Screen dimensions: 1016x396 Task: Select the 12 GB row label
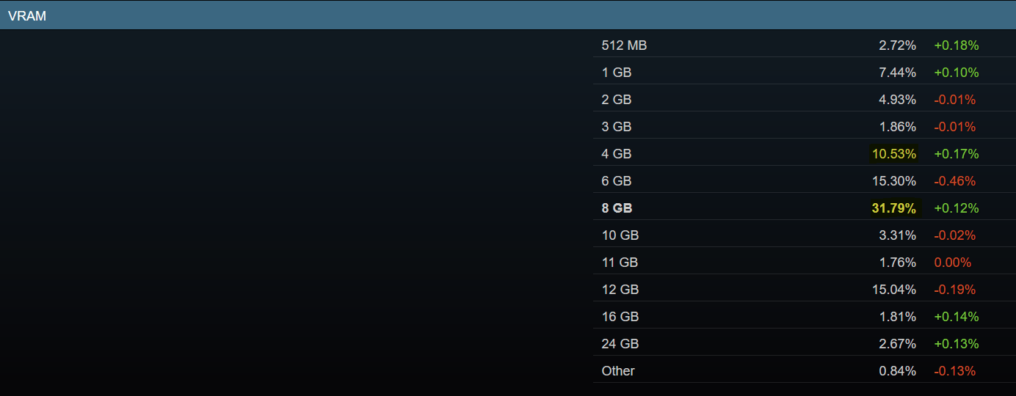620,290
